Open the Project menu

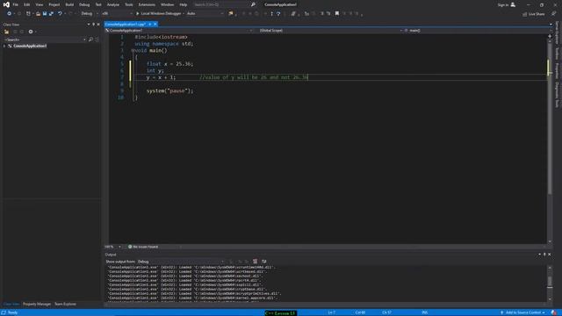pyautogui.click(x=54, y=4)
